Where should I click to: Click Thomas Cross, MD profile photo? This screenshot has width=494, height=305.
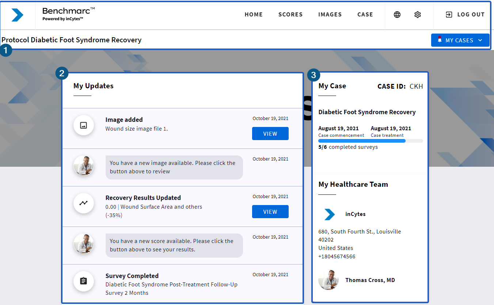pos(328,280)
